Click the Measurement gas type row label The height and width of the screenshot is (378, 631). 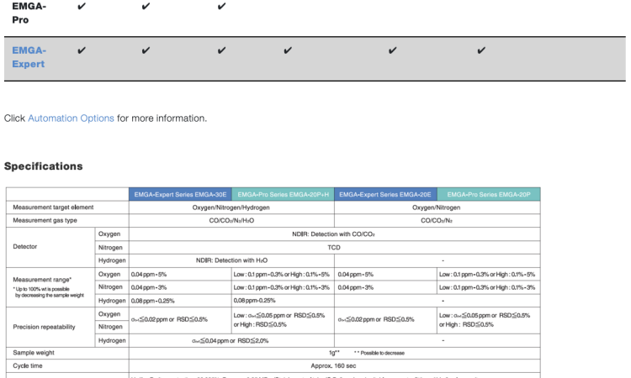tap(45, 220)
